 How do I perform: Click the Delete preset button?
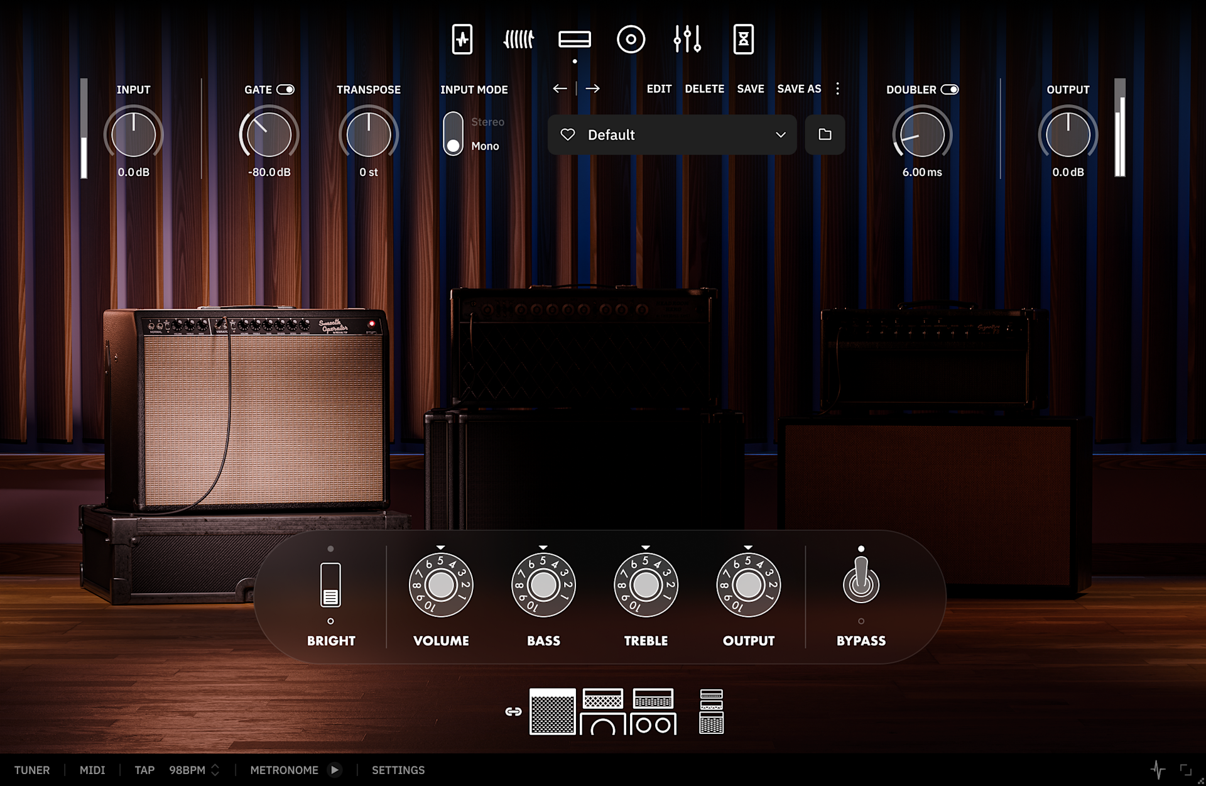coord(704,89)
